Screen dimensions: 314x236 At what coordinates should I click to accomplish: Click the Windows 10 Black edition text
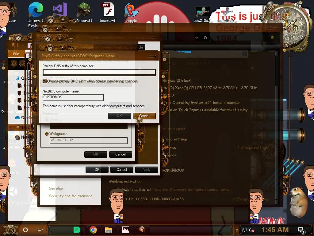pyautogui.click(x=176, y=81)
